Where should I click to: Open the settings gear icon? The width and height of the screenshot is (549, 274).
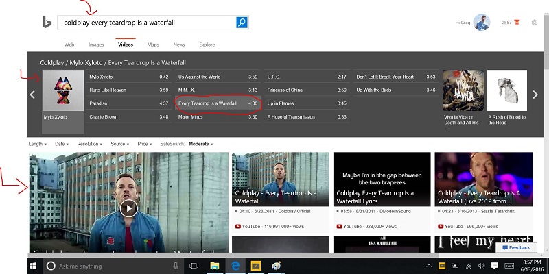pos(535,23)
